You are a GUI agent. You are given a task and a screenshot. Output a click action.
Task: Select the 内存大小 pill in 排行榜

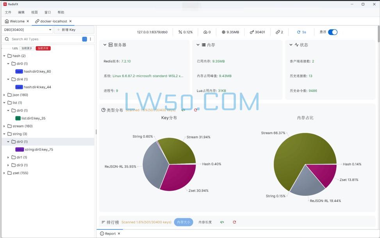point(184,222)
